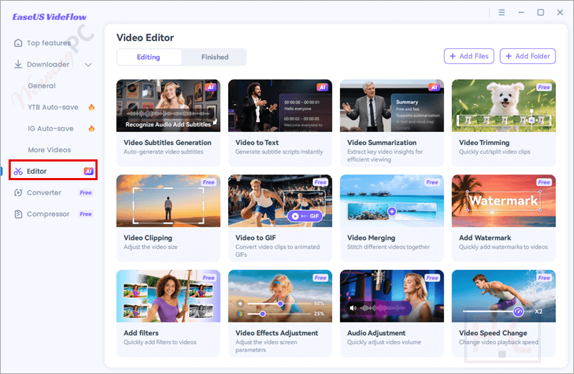Select the Editing tab
The width and height of the screenshot is (574, 374).
(x=149, y=57)
